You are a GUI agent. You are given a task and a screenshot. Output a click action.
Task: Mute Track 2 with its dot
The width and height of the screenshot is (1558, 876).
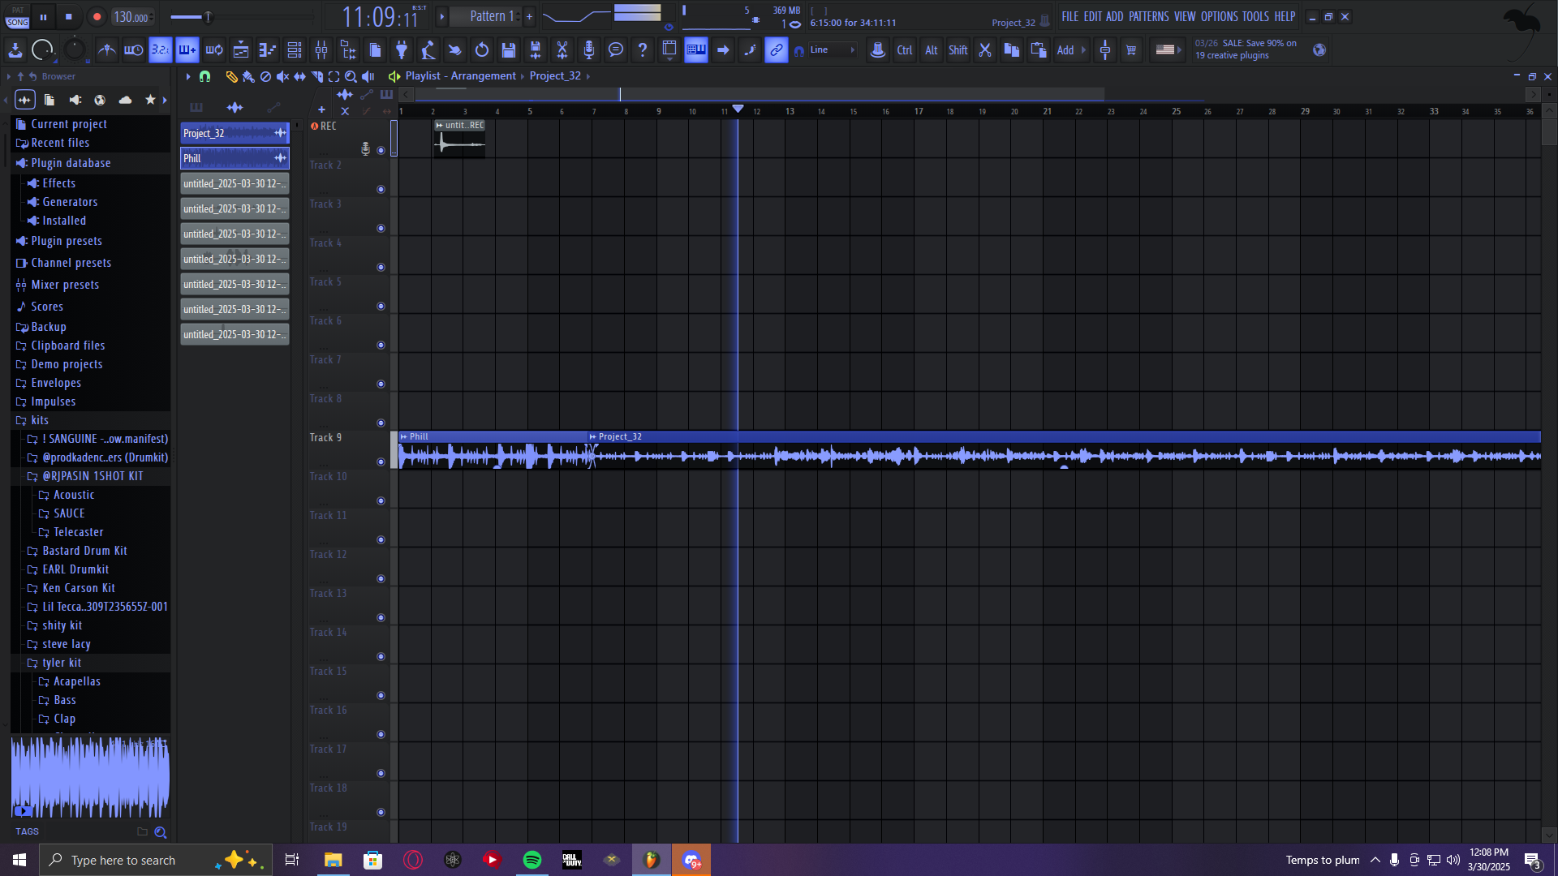[381, 189]
